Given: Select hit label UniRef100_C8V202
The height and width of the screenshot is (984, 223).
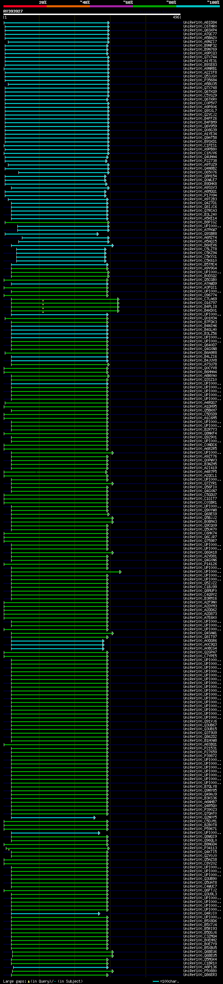Looking at the screenshot, I should [200, 863].
